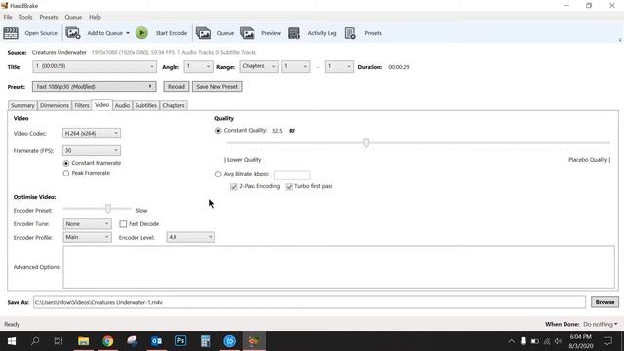Open the Framerate (FPS) dropdown
The height and width of the screenshot is (351, 624).
pyautogui.click(x=92, y=150)
